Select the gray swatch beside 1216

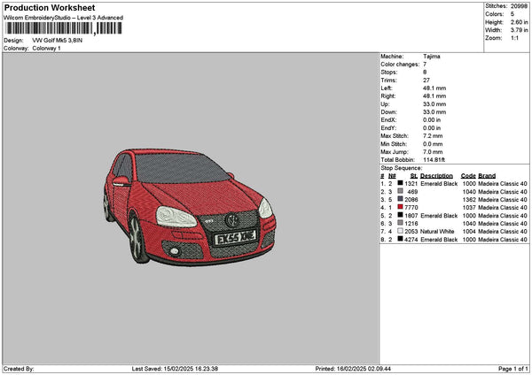pyautogui.click(x=401, y=223)
